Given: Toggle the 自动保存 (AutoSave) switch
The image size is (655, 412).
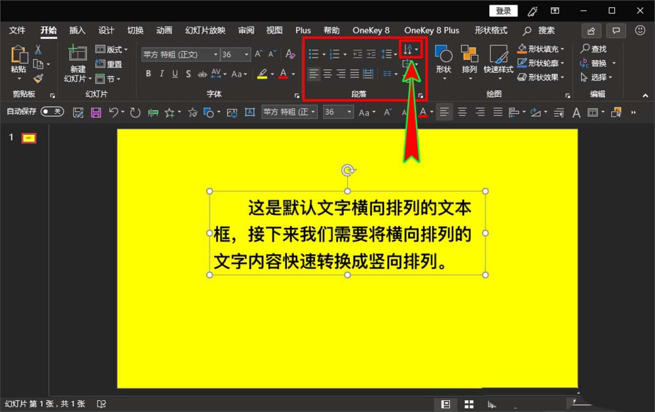Looking at the screenshot, I should click(x=51, y=112).
